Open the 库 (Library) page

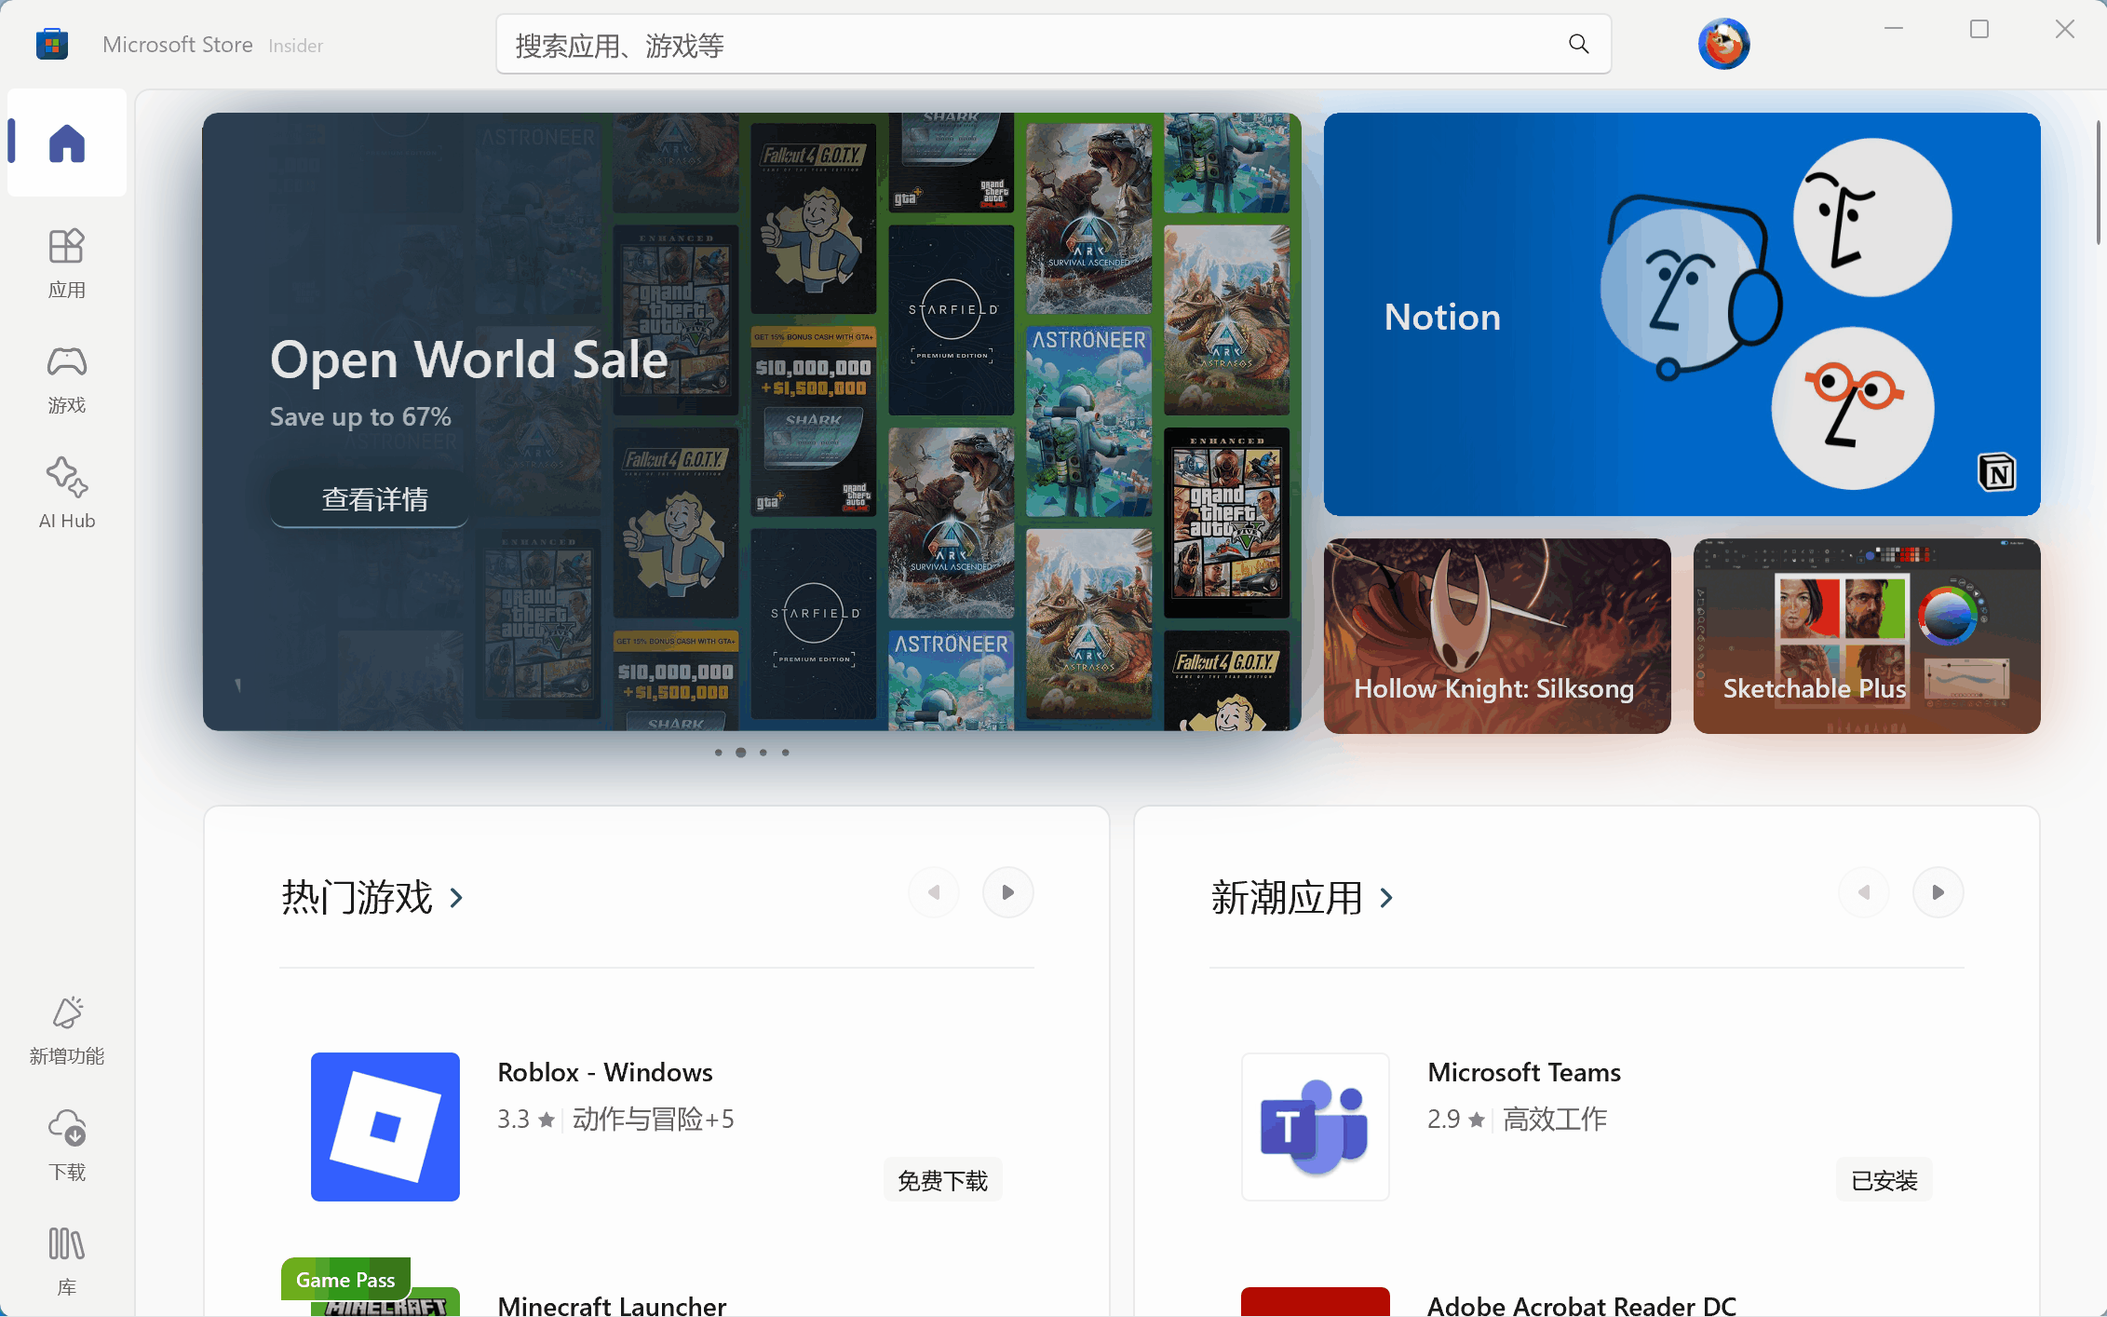67,1261
